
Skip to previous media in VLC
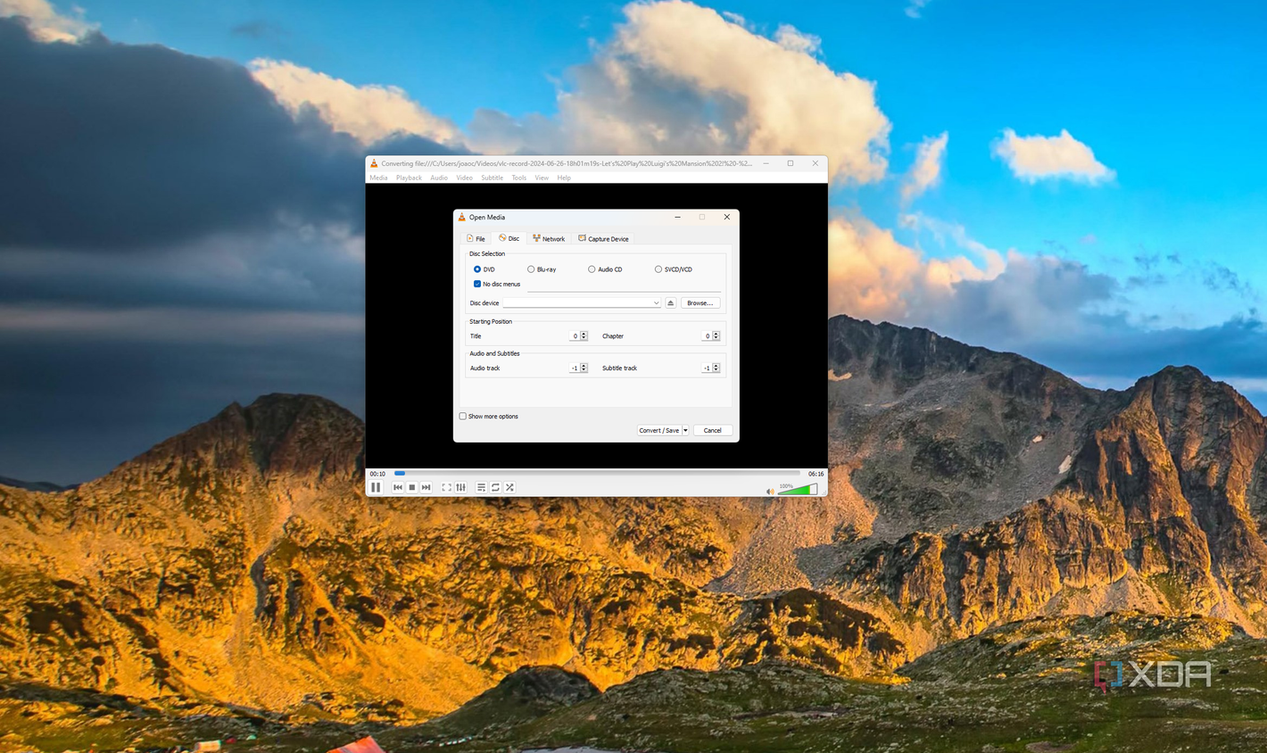[398, 487]
